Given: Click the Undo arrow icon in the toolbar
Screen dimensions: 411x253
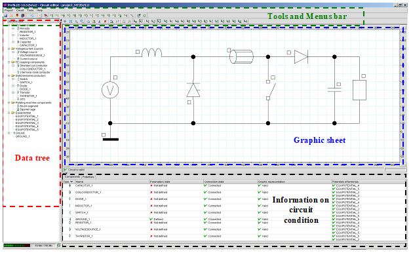Looking at the screenshot, I should click(31, 16).
